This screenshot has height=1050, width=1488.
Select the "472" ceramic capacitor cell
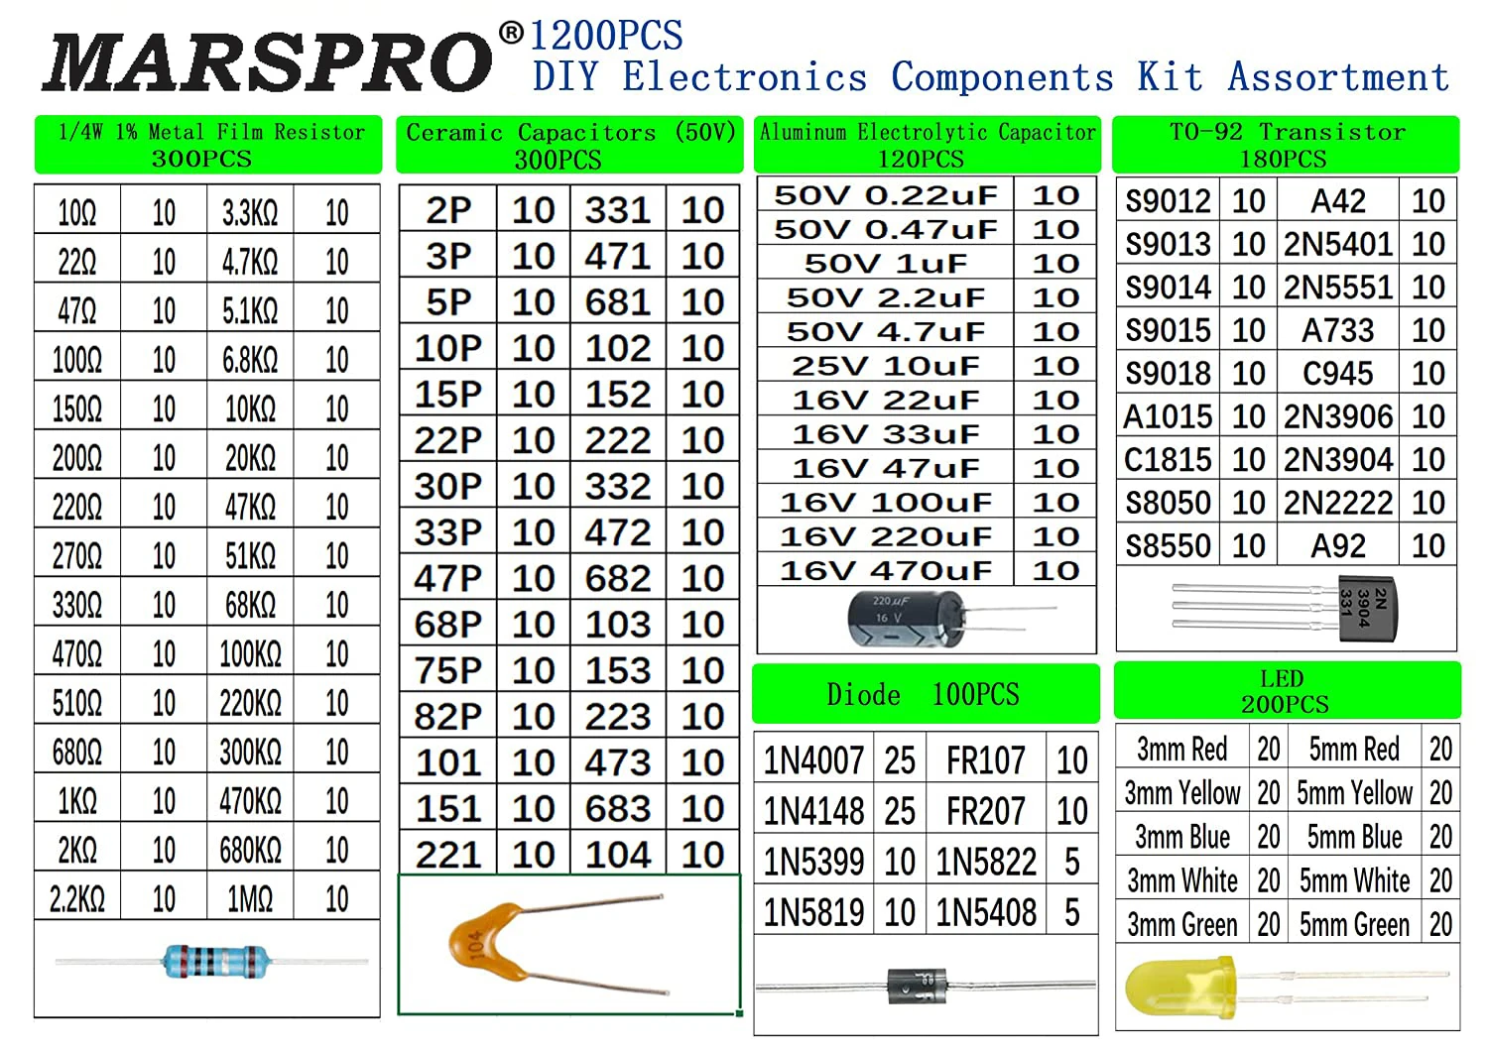pos(618,531)
